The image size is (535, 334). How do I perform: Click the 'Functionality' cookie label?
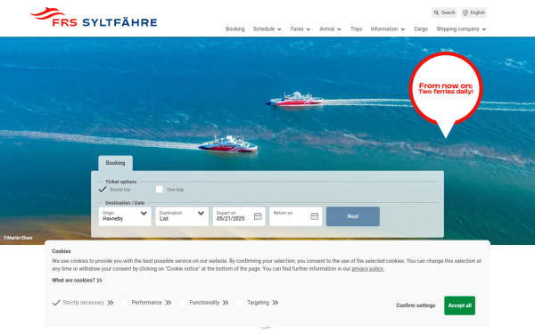[x=204, y=303]
